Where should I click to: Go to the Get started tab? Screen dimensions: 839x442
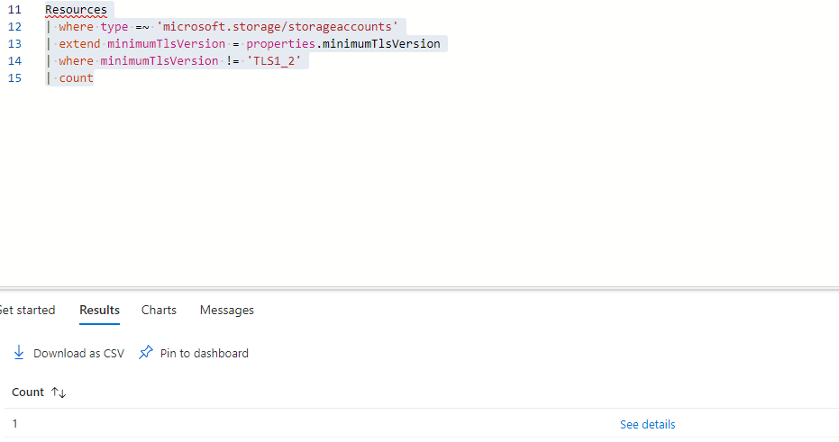coord(27,310)
